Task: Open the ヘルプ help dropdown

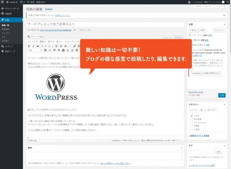Action: [221, 6]
